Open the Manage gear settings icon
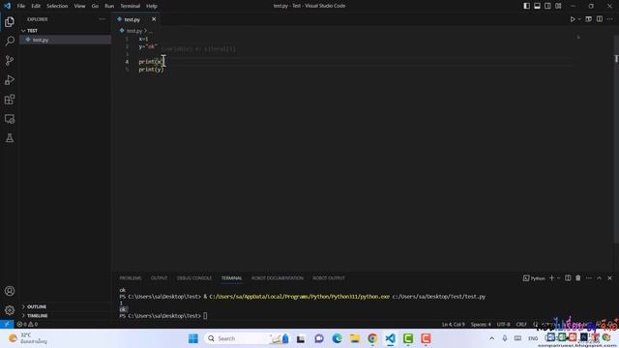The height and width of the screenshot is (348, 619). [x=10, y=310]
